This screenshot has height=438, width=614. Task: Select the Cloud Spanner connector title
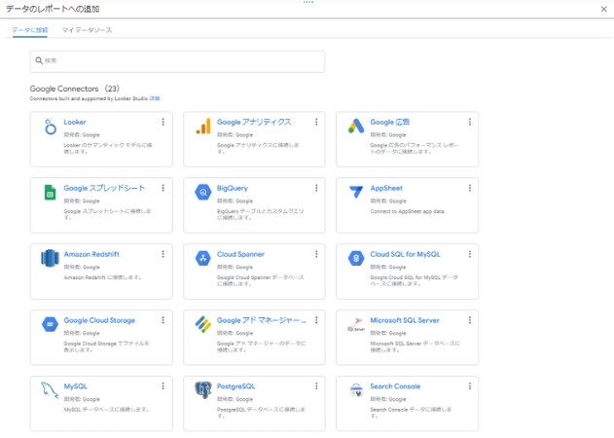(240, 254)
